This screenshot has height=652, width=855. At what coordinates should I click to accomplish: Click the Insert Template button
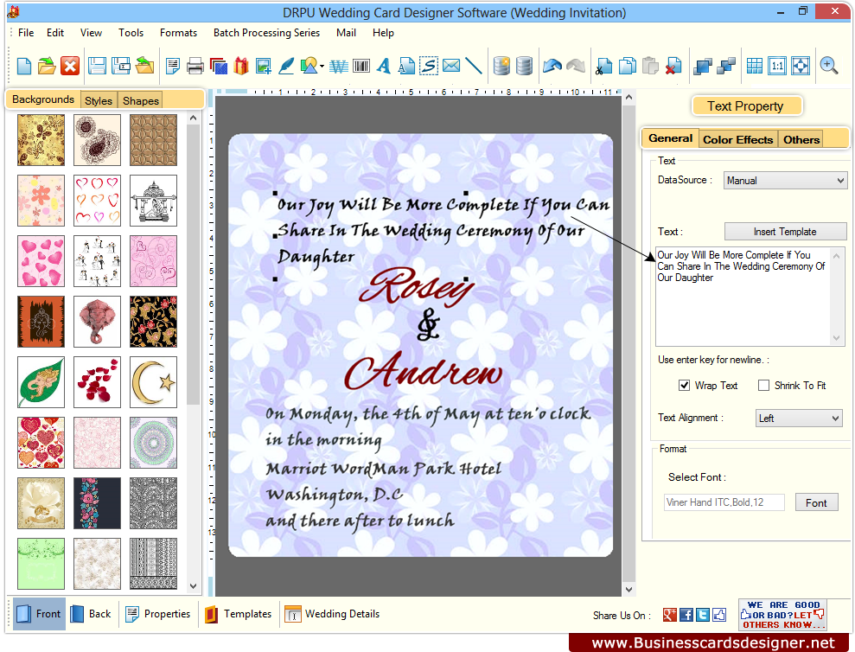click(x=785, y=232)
